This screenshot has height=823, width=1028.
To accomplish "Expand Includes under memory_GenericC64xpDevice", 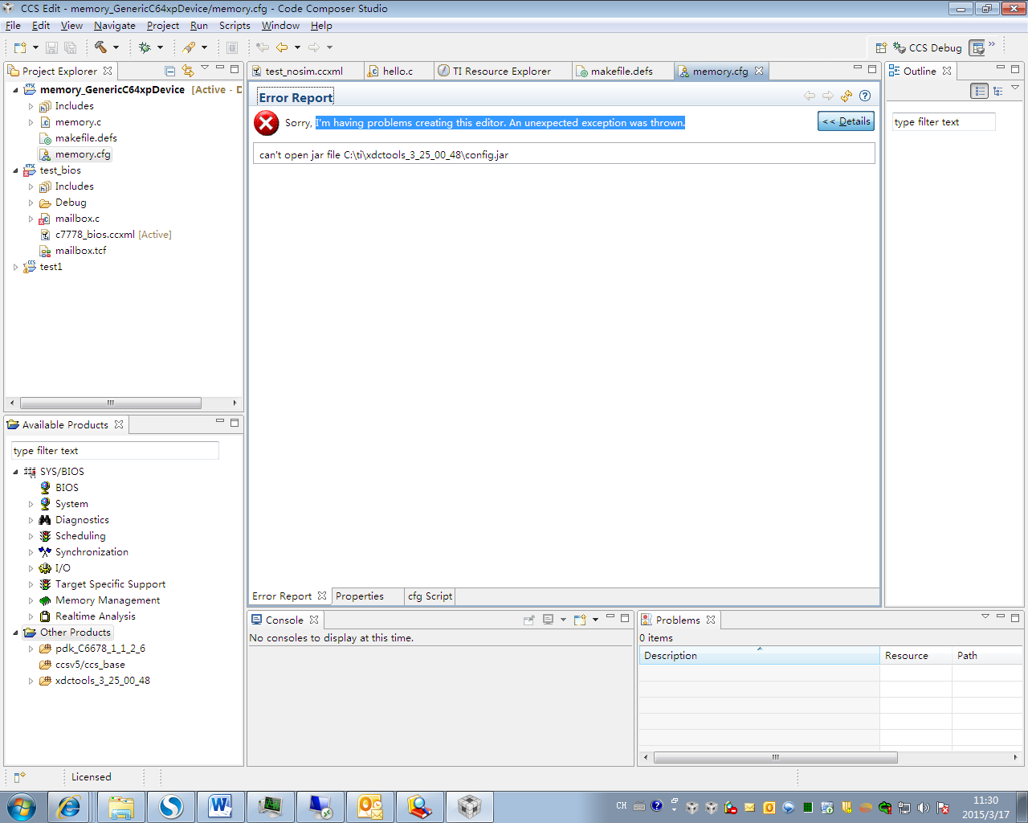I will click(31, 106).
